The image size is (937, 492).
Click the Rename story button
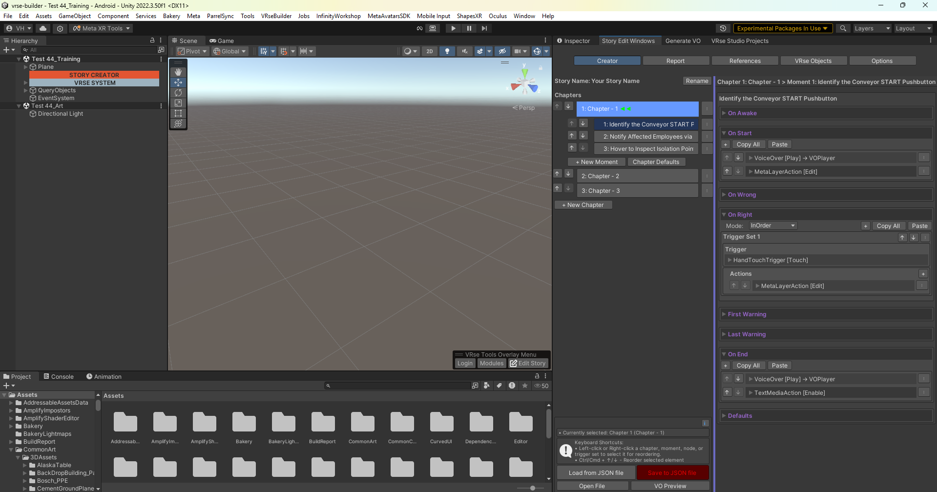coord(697,81)
